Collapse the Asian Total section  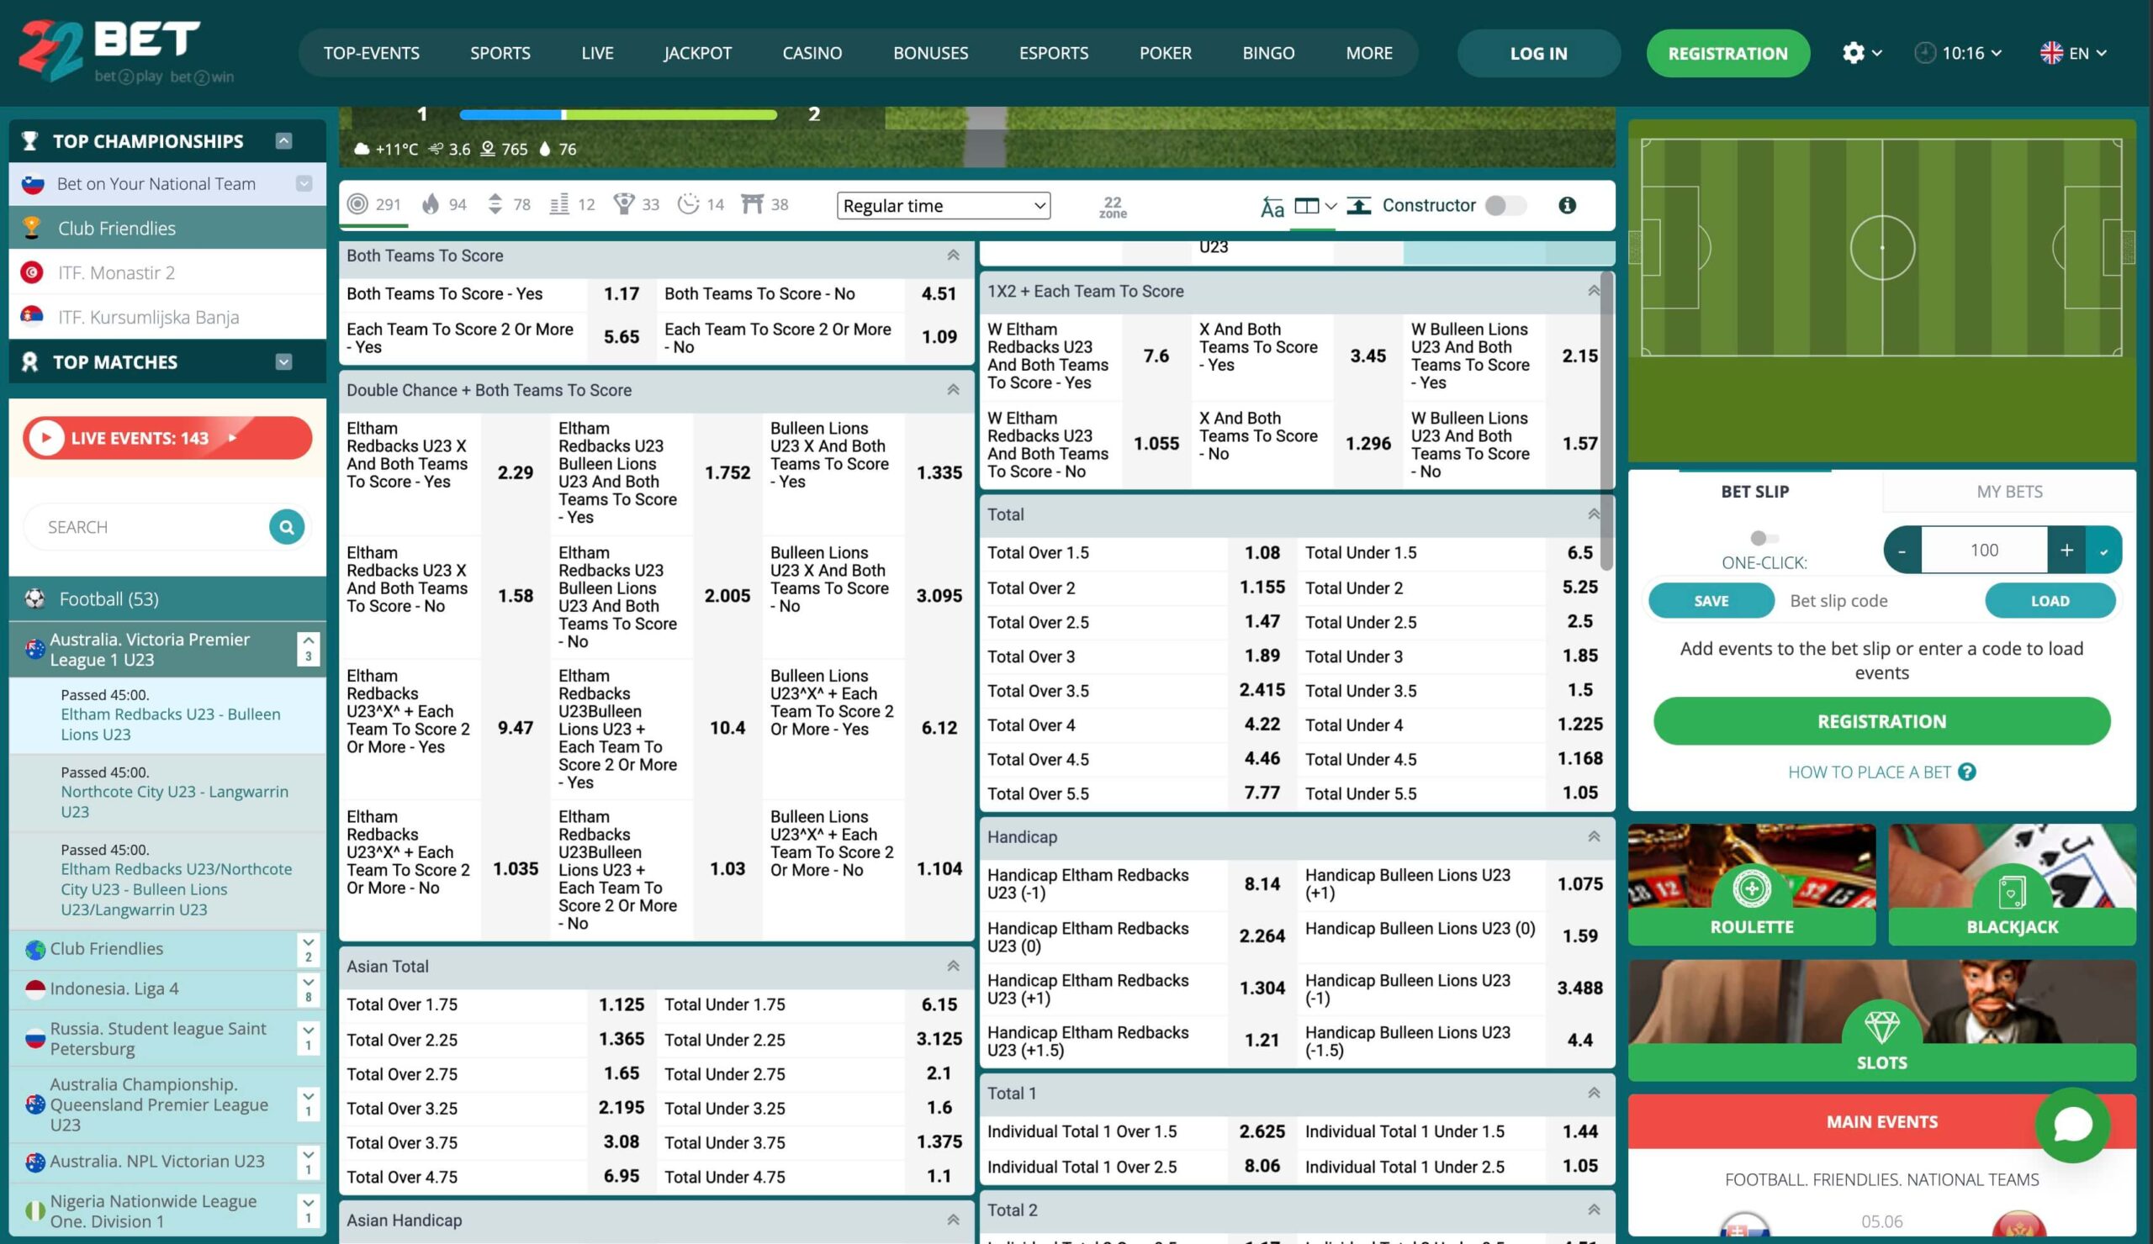[954, 966]
